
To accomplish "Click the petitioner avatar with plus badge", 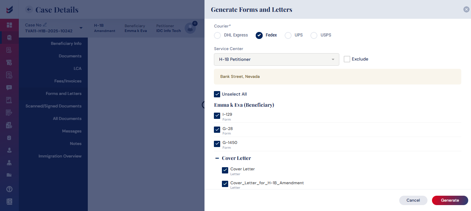I will (191, 28).
